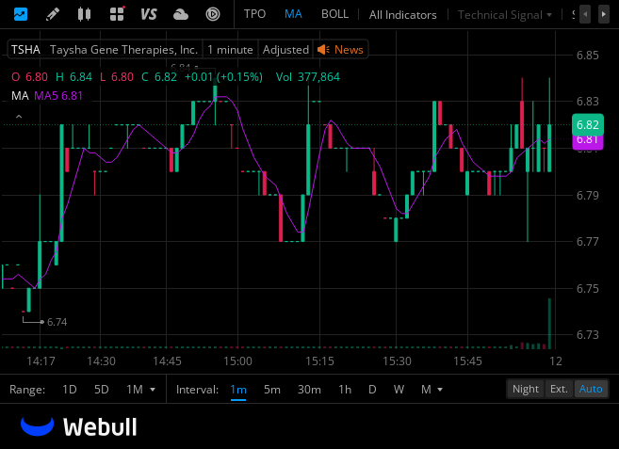Open All Indicators list
The width and height of the screenshot is (619, 449).
[402, 15]
